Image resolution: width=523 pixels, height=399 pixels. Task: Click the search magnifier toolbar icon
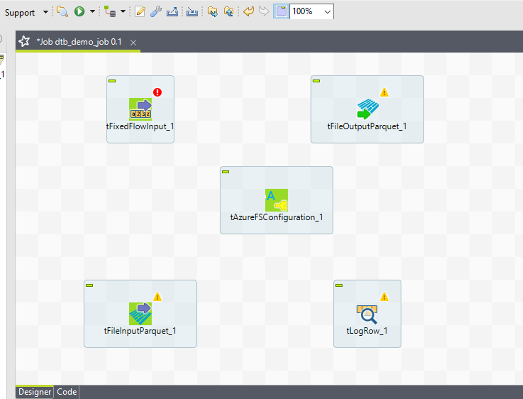tap(62, 11)
